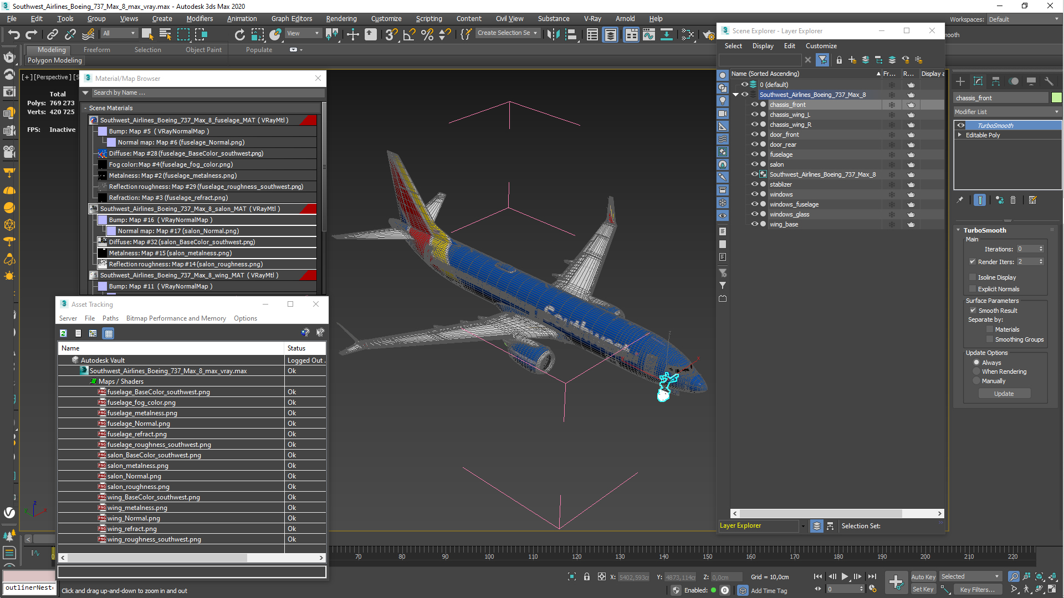This screenshot has height=598, width=1064.
Task: Select the Manually update option
Action: click(976, 382)
